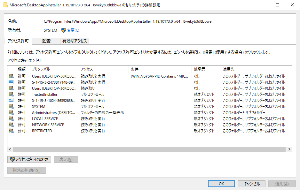The width and height of the screenshot is (300, 190).
Task: Click the S-1-15-3-2473817148-39... principal
Action: (54, 82)
